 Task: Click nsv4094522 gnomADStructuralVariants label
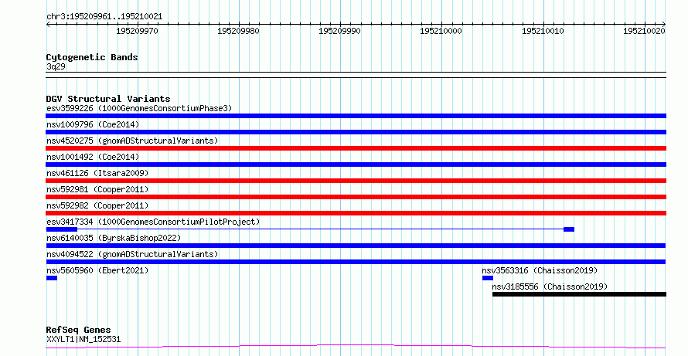pos(132,254)
